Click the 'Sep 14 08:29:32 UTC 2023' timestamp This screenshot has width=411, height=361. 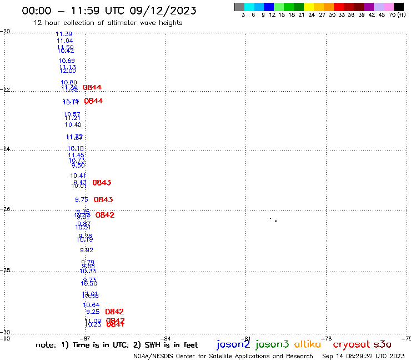(x=363, y=356)
